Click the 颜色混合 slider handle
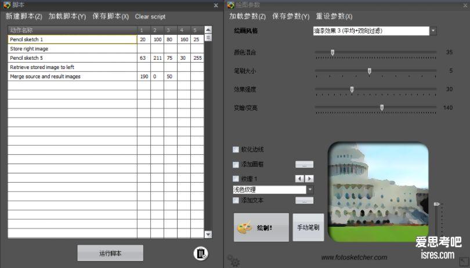The width and height of the screenshot is (470, 268). (332, 53)
